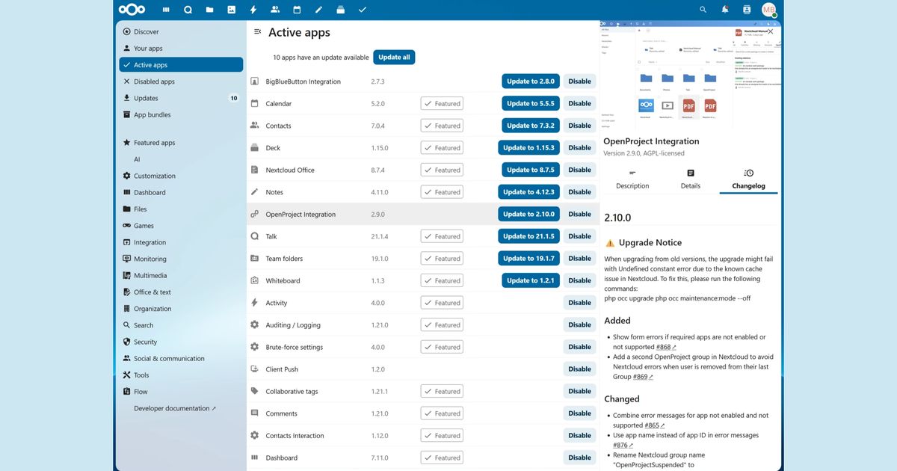Open Security category

(181, 342)
